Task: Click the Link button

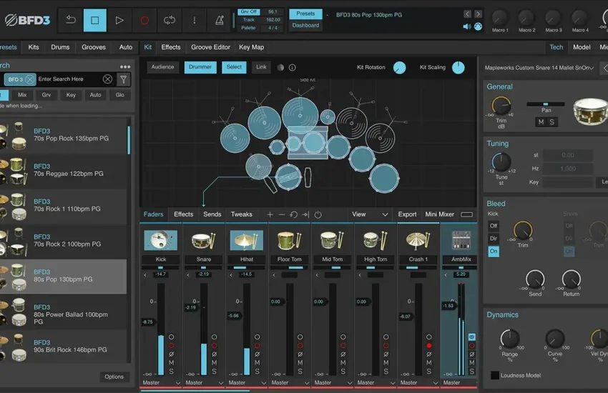Action: point(261,67)
